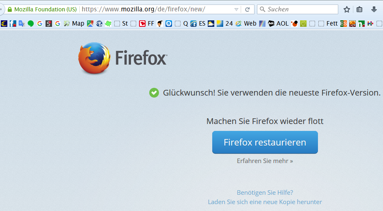Open the AOL bookmark

coord(278,24)
